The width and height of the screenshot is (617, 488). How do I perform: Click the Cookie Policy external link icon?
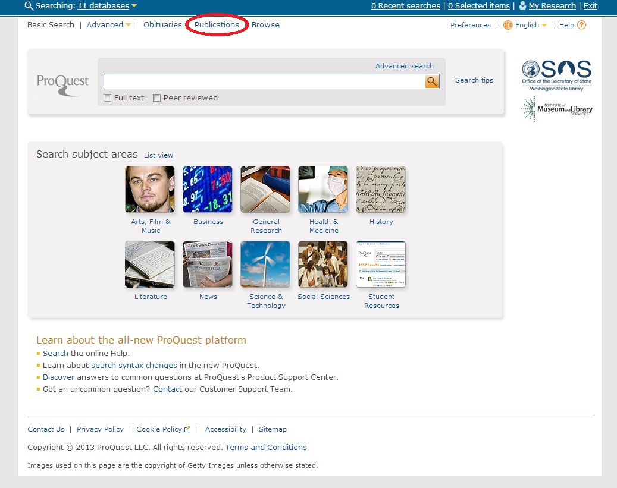tap(187, 429)
